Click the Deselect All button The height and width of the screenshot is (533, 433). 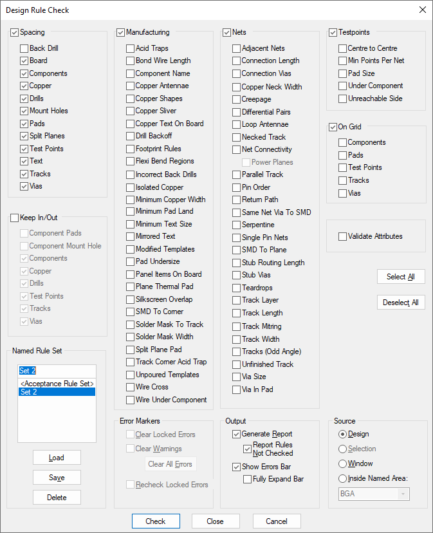coord(401,303)
